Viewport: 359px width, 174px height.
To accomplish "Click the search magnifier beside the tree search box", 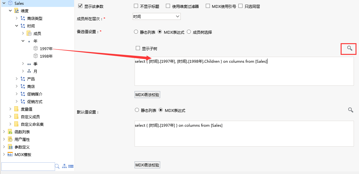I will tap(57, 166).
